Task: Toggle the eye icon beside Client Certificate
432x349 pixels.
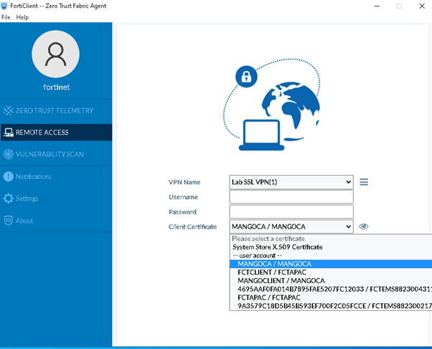Action: click(364, 226)
